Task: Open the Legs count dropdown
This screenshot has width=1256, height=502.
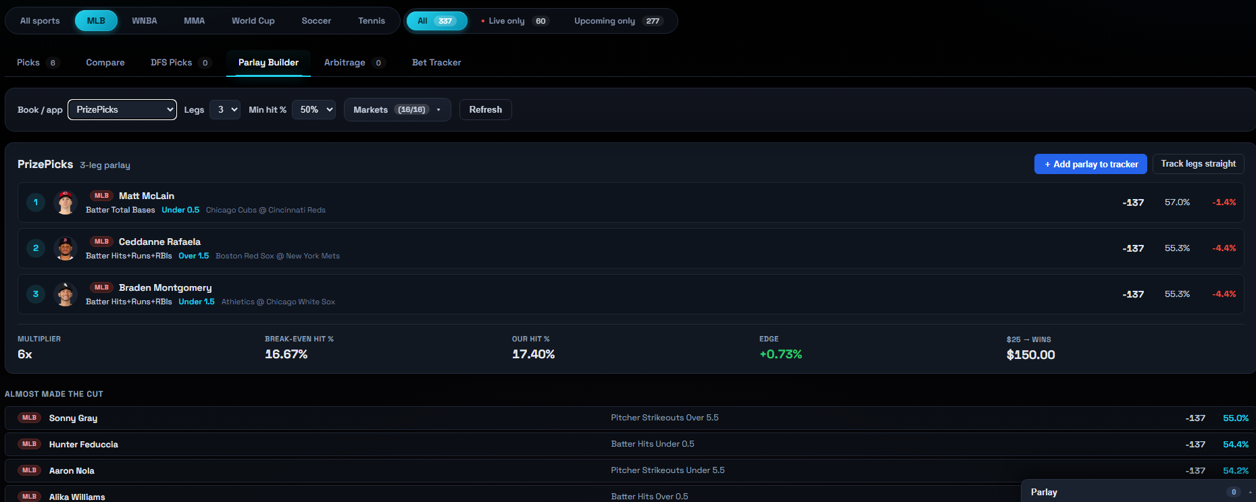Action: [225, 109]
